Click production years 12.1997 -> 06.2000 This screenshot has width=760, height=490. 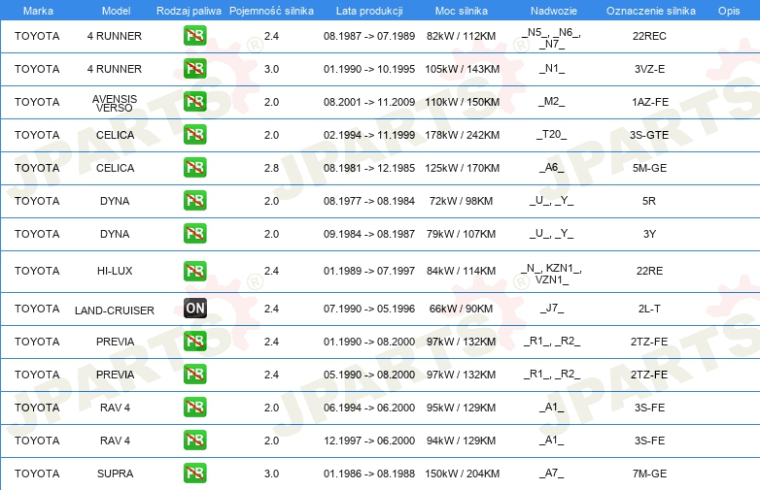(369, 441)
